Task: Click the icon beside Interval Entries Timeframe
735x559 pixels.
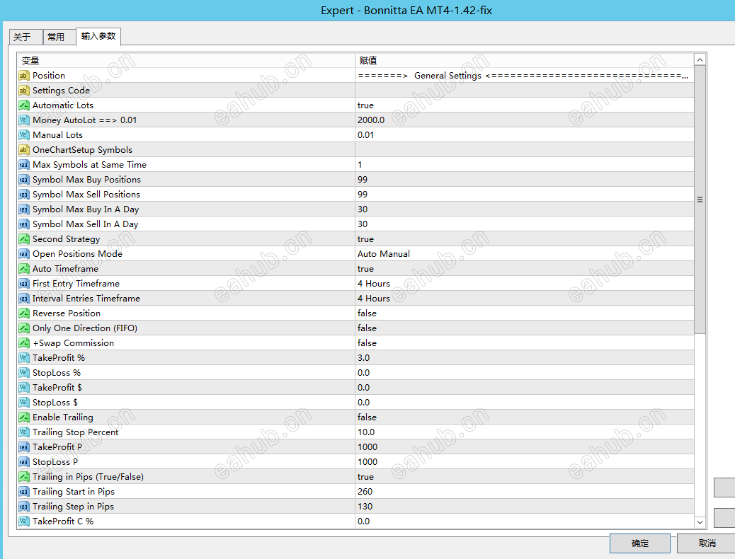Action: pos(23,299)
